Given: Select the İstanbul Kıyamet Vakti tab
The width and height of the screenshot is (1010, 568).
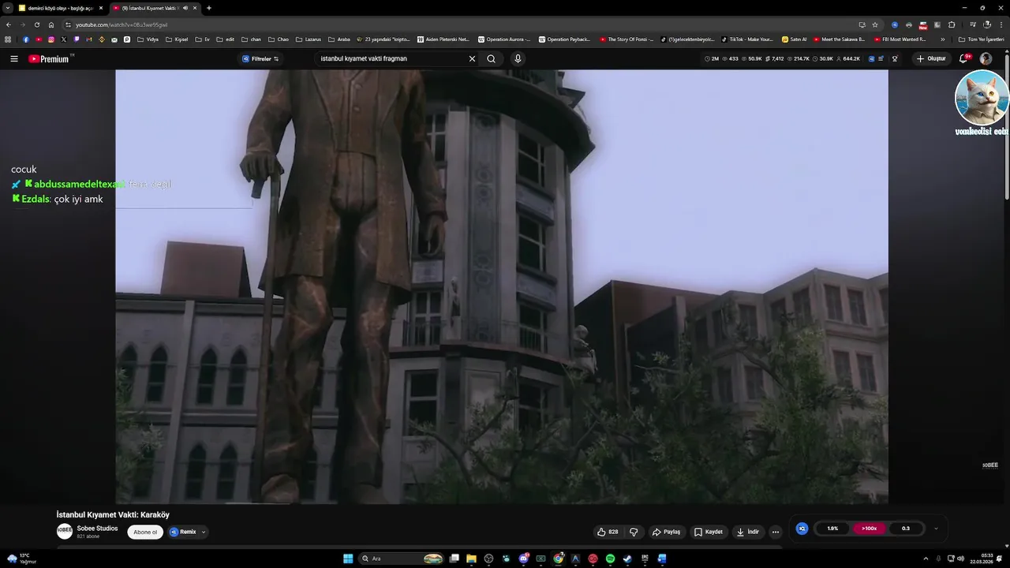Looking at the screenshot, I should [x=150, y=8].
